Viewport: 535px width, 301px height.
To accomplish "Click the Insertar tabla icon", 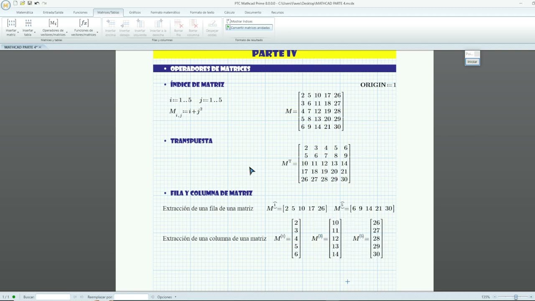I will pos(28,23).
